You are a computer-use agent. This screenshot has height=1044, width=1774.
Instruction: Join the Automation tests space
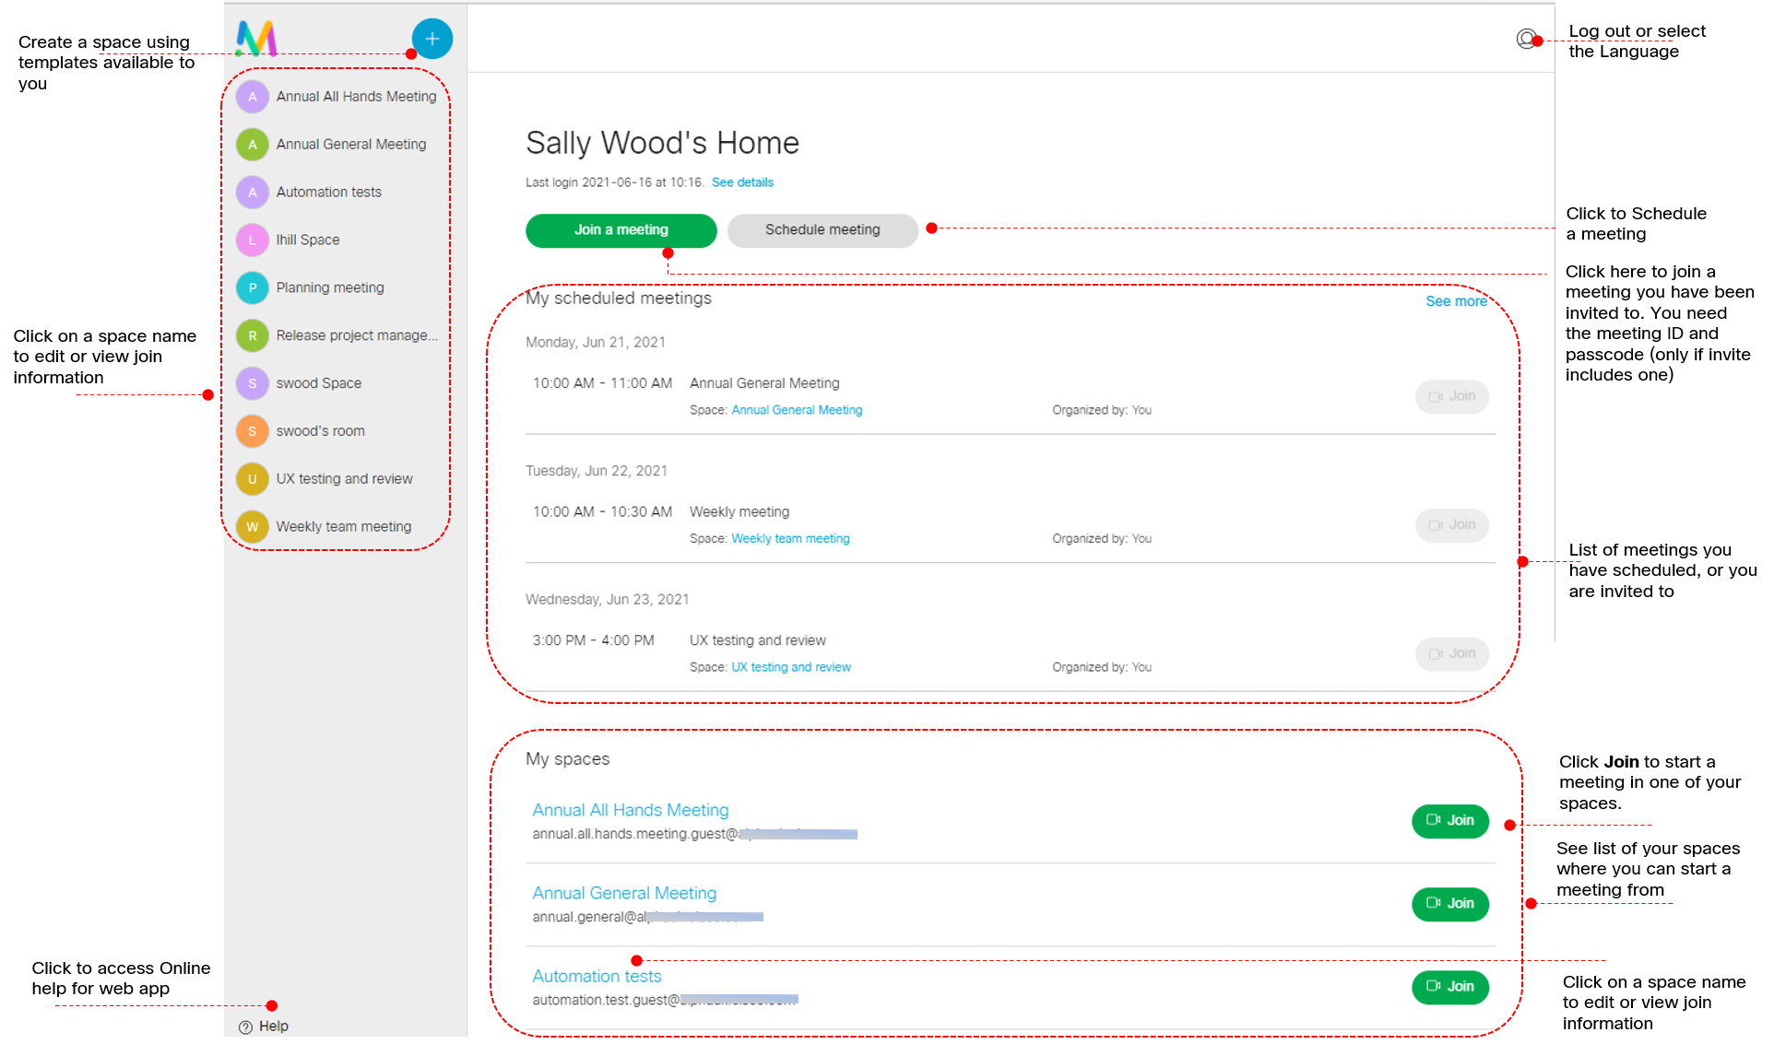tap(1449, 987)
